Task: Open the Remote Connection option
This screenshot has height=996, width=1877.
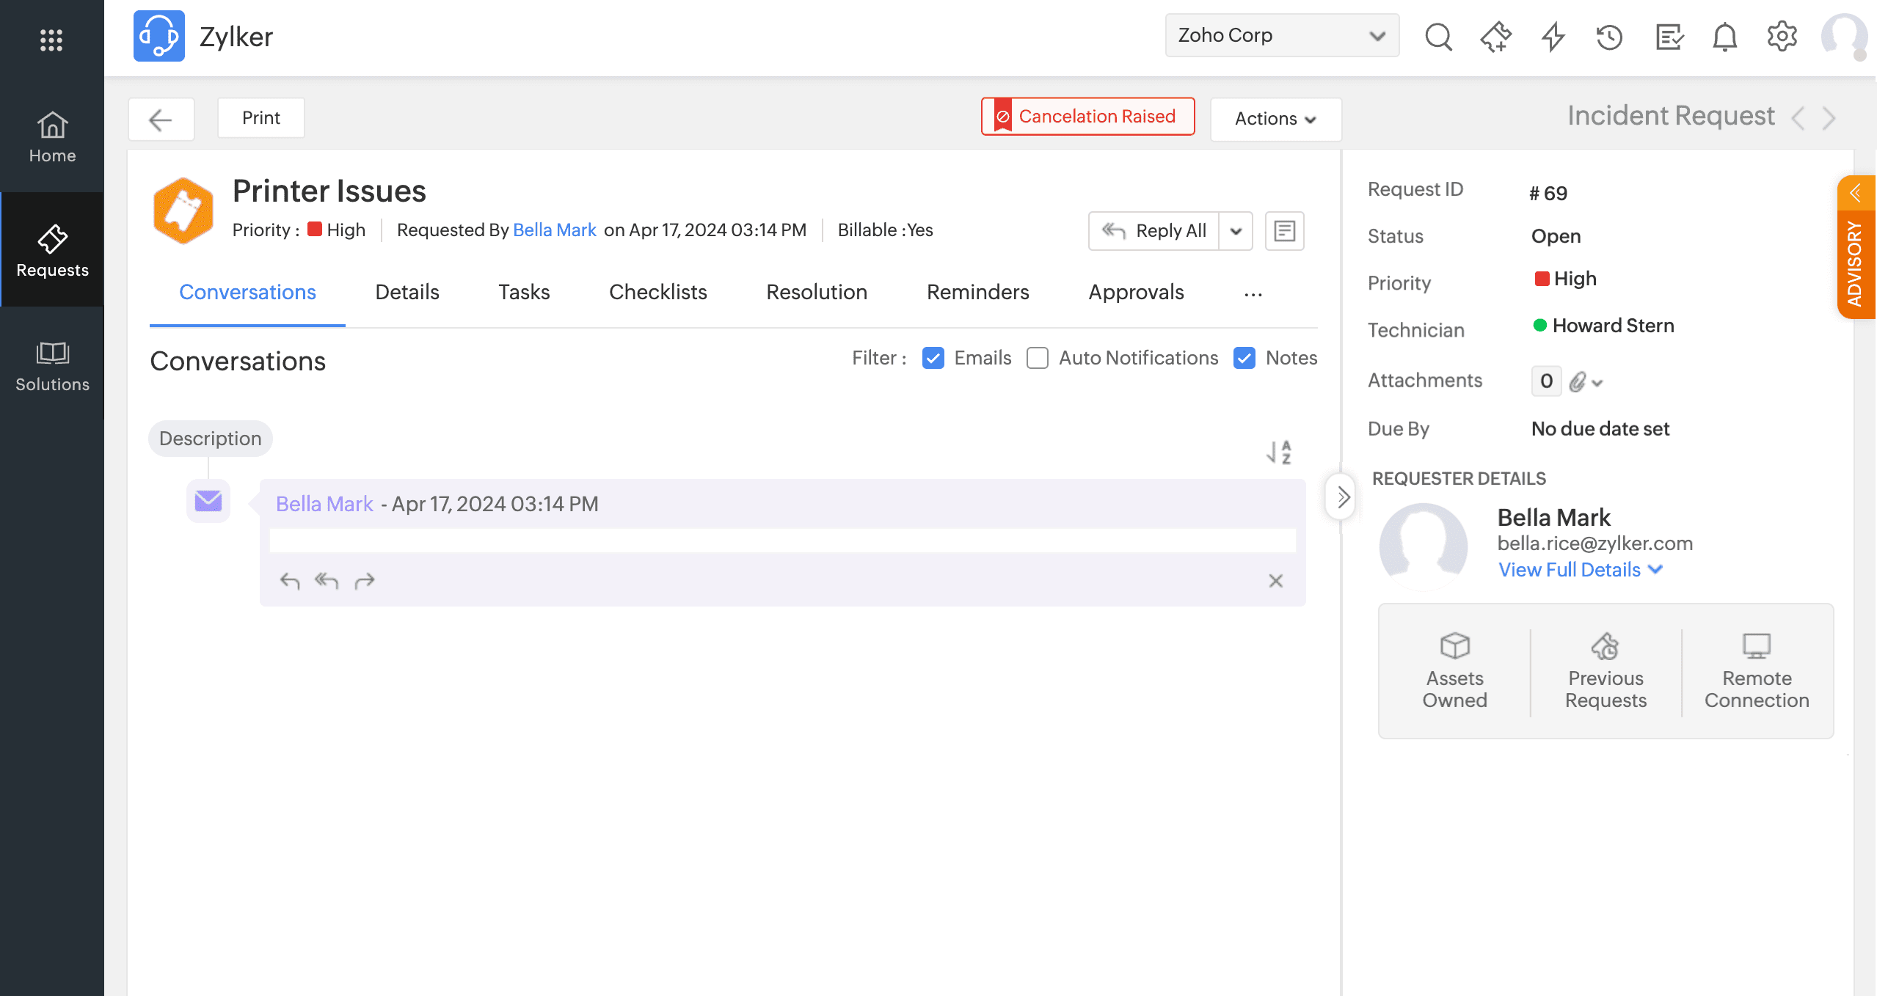Action: coord(1757,670)
